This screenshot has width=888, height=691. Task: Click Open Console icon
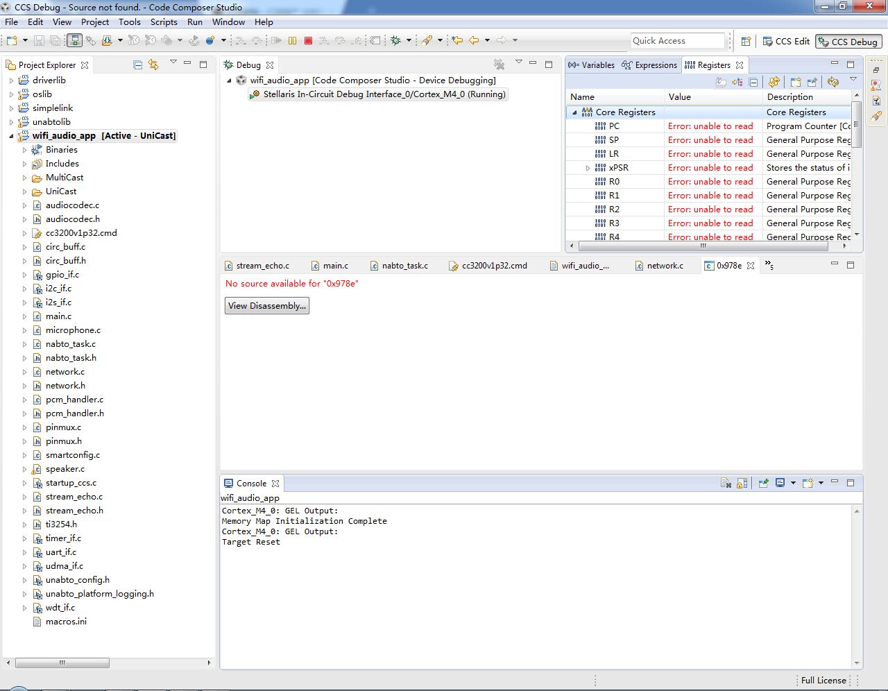tap(807, 483)
